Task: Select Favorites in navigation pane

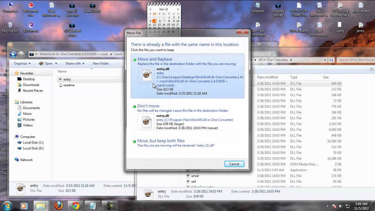Action: [x=27, y=73]
